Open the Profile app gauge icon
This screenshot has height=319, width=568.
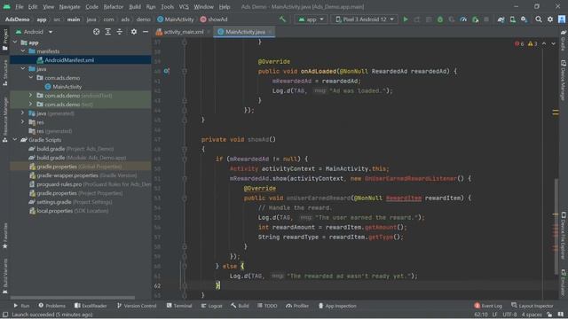tap(463, 19)
